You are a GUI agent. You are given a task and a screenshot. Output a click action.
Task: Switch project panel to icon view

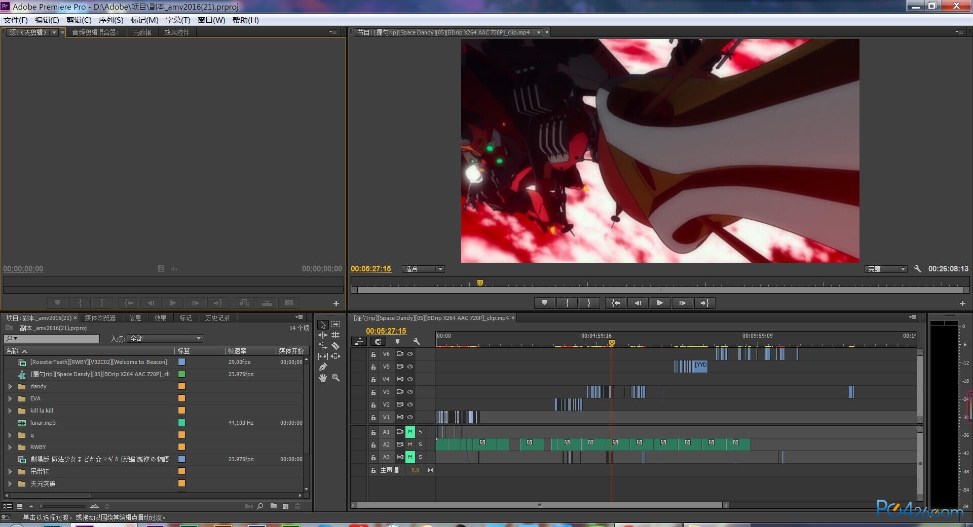click(20, 506)
